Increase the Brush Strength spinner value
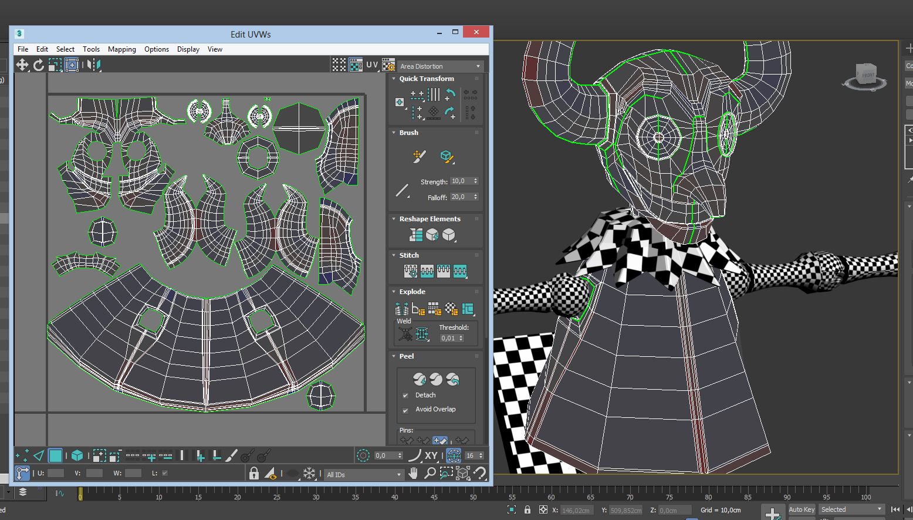913x520 pixels. [475, 180]
